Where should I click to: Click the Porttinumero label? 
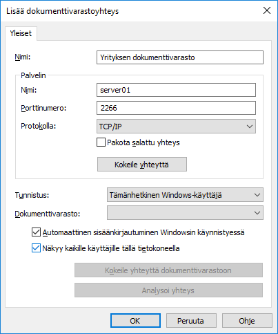[x=43, y=108]
